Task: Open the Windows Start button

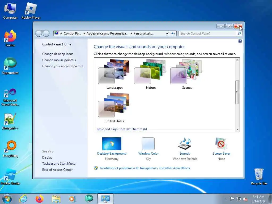Action: pyautogui.click(x=7, y=199)
